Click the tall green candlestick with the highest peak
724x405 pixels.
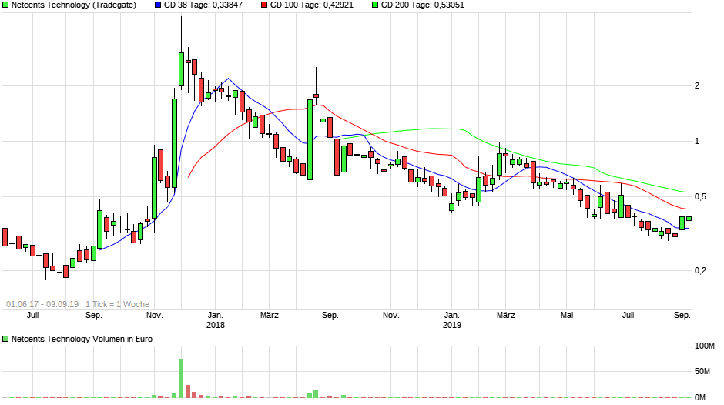[x=181, y=69]
